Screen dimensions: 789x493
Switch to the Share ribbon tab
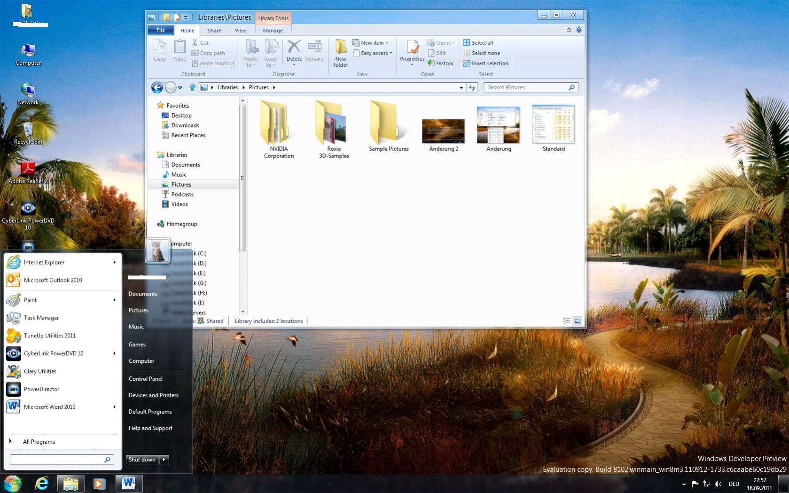click(x=214, y=31)
